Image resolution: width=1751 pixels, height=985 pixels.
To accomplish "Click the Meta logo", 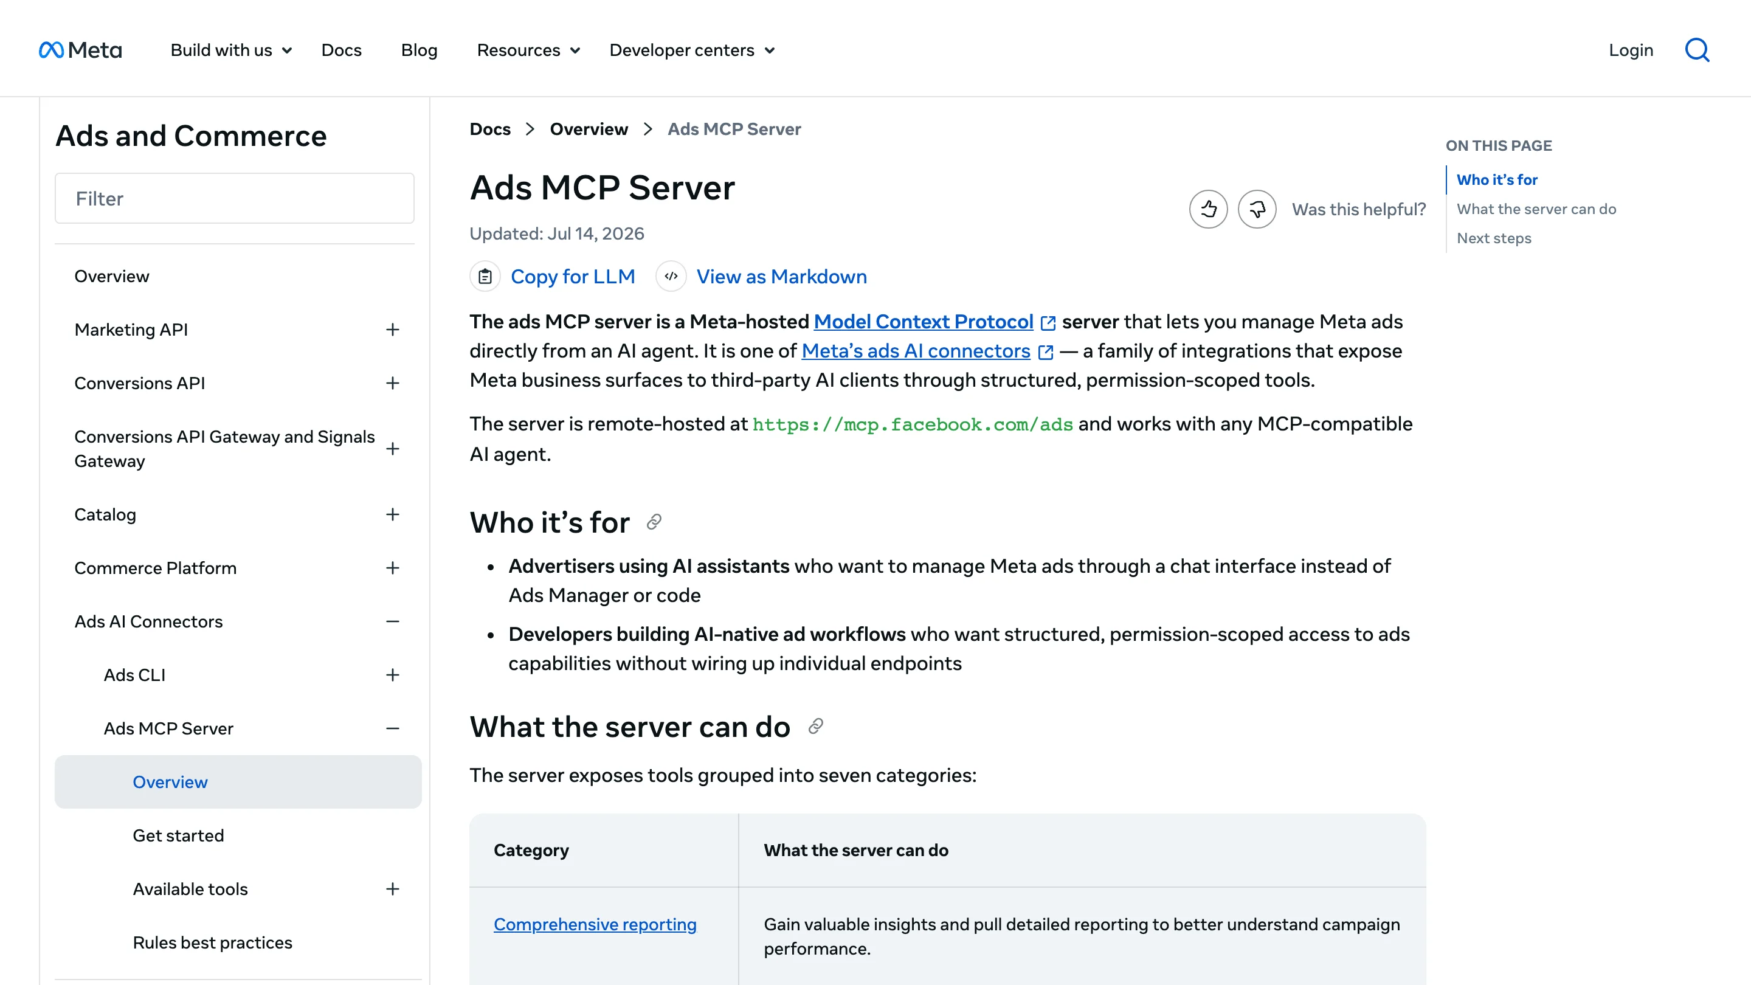I will pyautogui.click(x=80, y=50).
